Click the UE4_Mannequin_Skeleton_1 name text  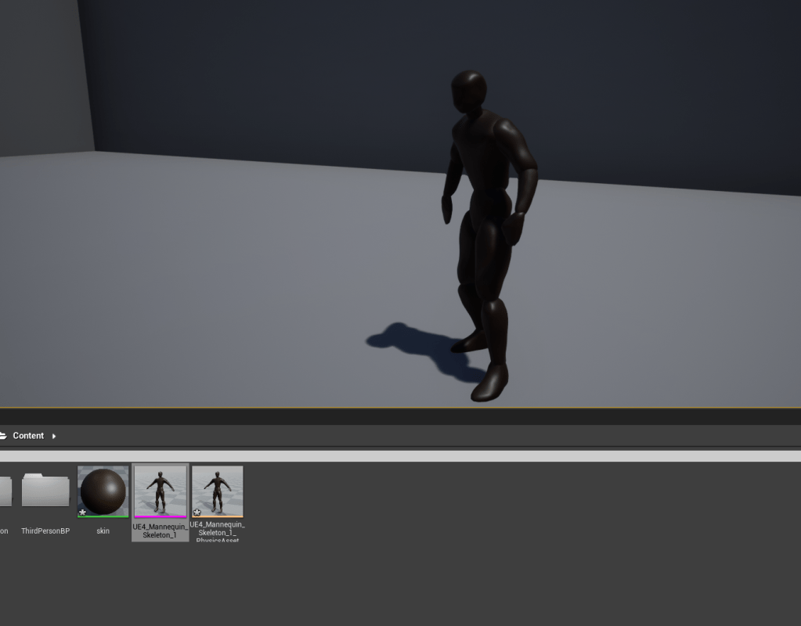click(x=161, y=531)
